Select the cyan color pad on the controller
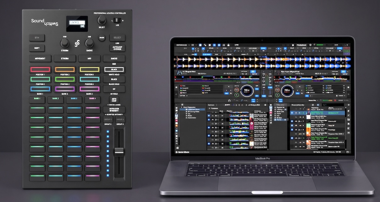The width and height of the screenshot is (380, 202). [89, 79]
